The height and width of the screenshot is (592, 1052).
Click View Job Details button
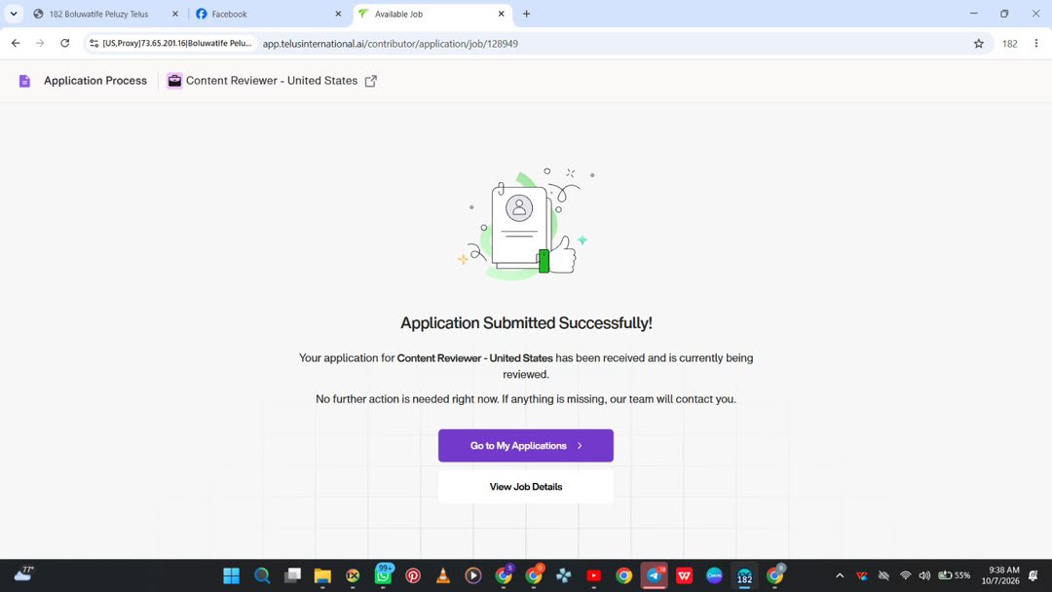coord(526,487)
